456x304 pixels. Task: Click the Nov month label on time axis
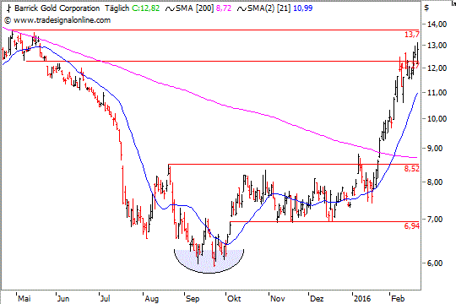pos(278,299)
